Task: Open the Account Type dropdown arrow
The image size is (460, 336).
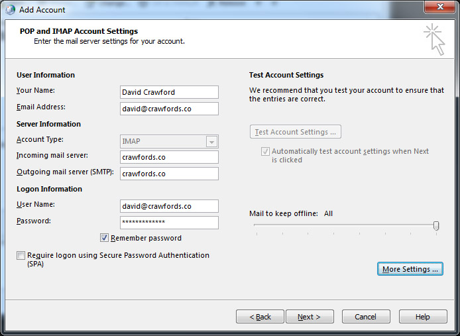Action: coord(211,142)
